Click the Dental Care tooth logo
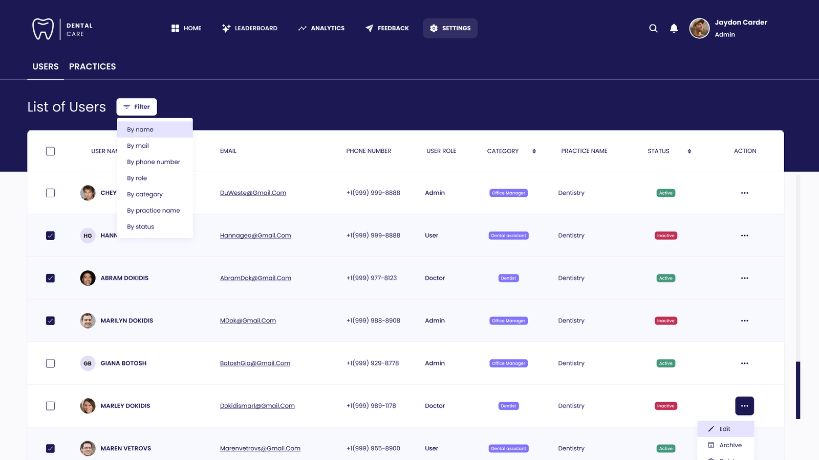Viewport: 819px width, 460px height. [x=43, y=29]
